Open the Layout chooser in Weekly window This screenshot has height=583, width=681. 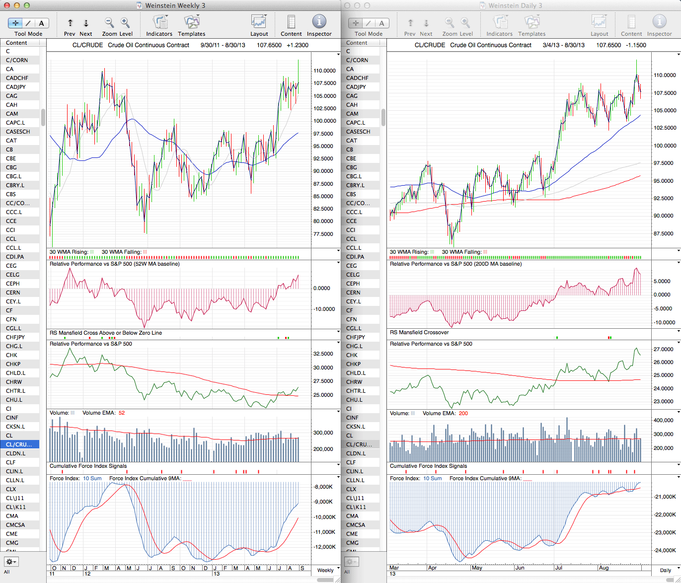(x=259, y=23)
